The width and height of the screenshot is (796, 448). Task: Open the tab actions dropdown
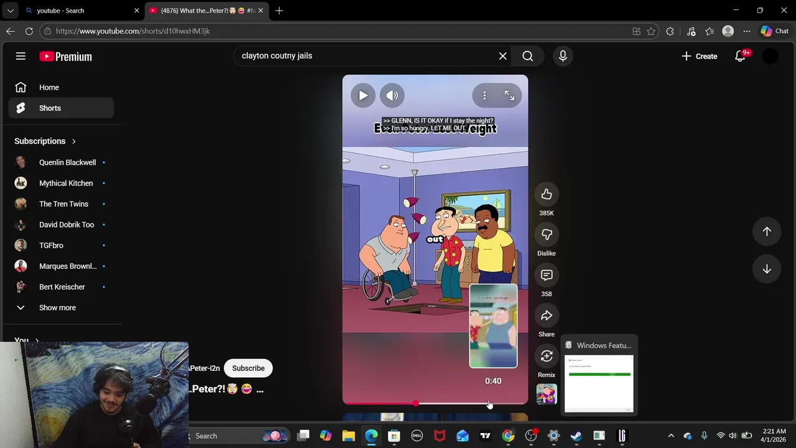[x=10, y=11]
